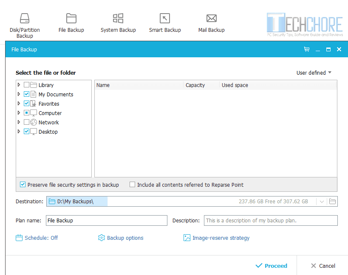Click the Schedule calendar icon
Screen dimensions: 348x275
19,238
